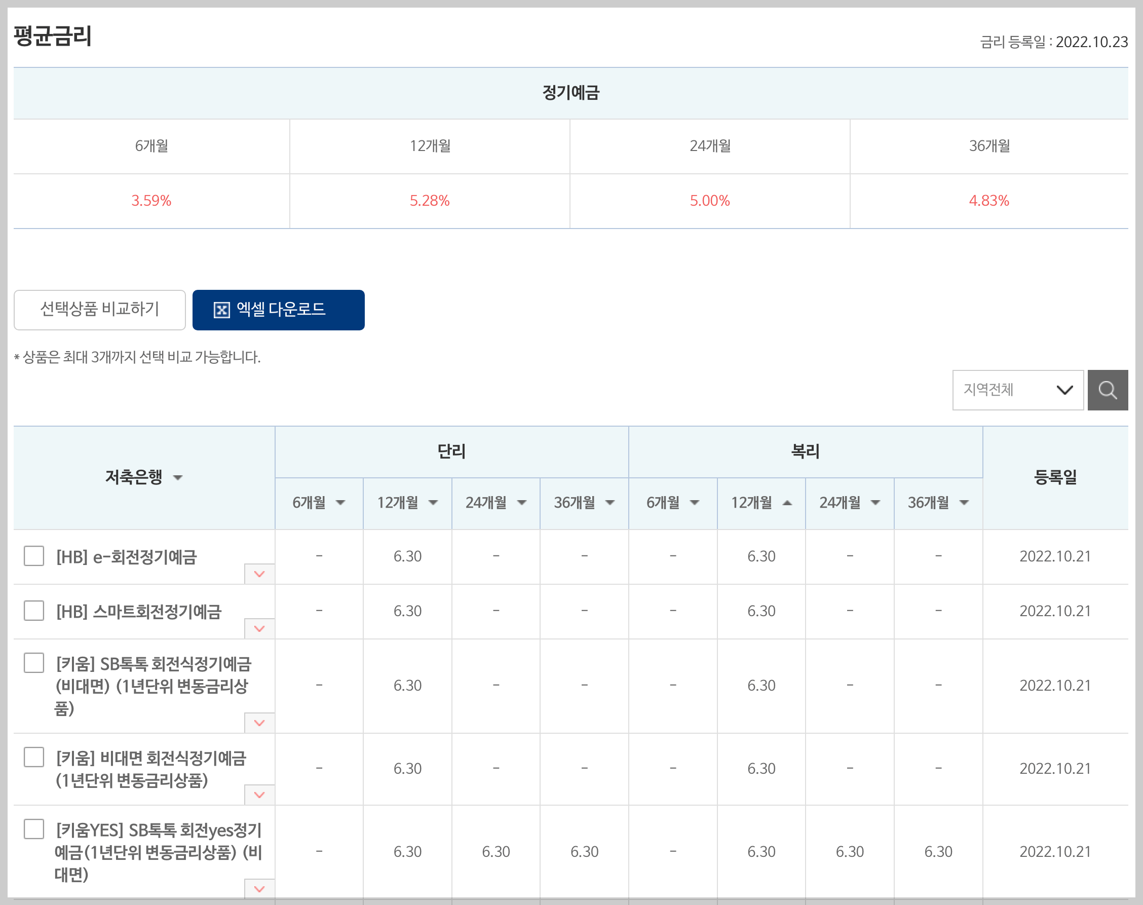
Task: Tick the [키움YES] SB톡톡 회전yes정기예금 checkbox
Action: coord(34,828)
